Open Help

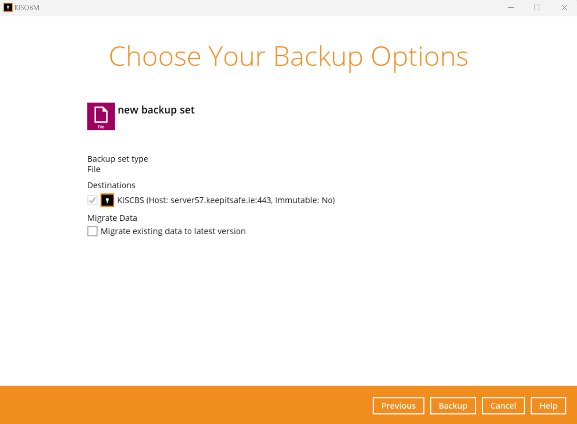(548, 406)
